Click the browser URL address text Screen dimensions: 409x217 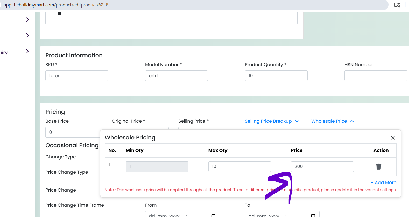tap(56, 5)
